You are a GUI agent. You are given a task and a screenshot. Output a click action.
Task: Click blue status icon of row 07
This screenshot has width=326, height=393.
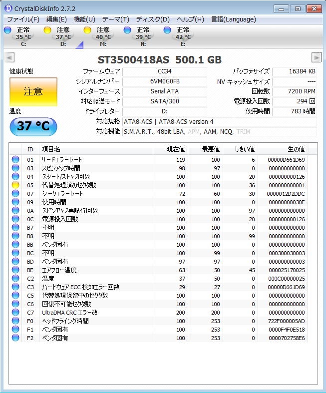[x=15, y=193]
